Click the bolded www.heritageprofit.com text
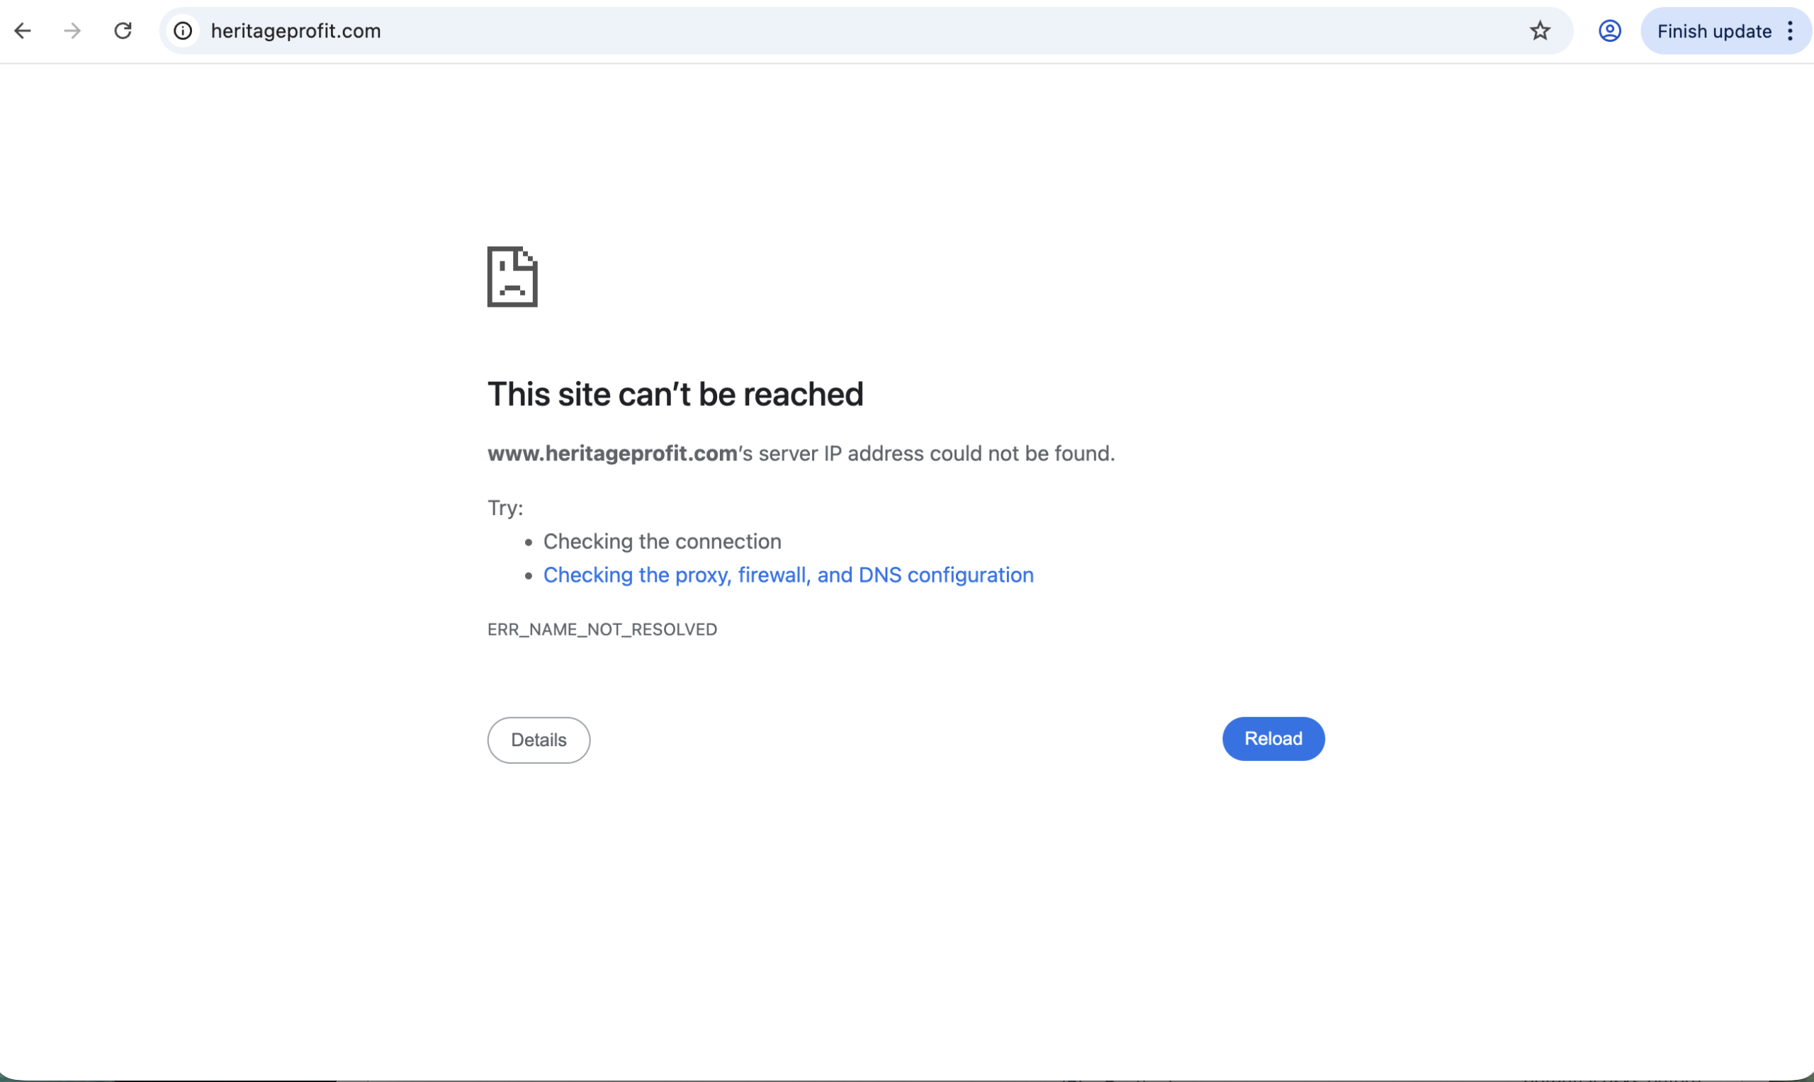1814x1082 pixels. coord(612,453)
